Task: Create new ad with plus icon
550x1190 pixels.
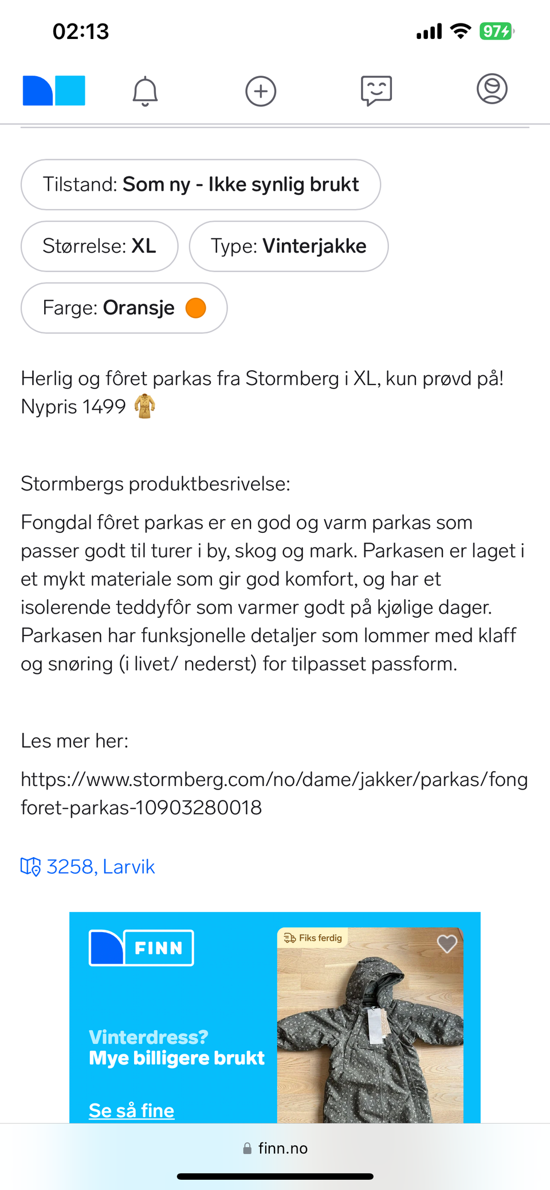Action: [x=261, y=91]
